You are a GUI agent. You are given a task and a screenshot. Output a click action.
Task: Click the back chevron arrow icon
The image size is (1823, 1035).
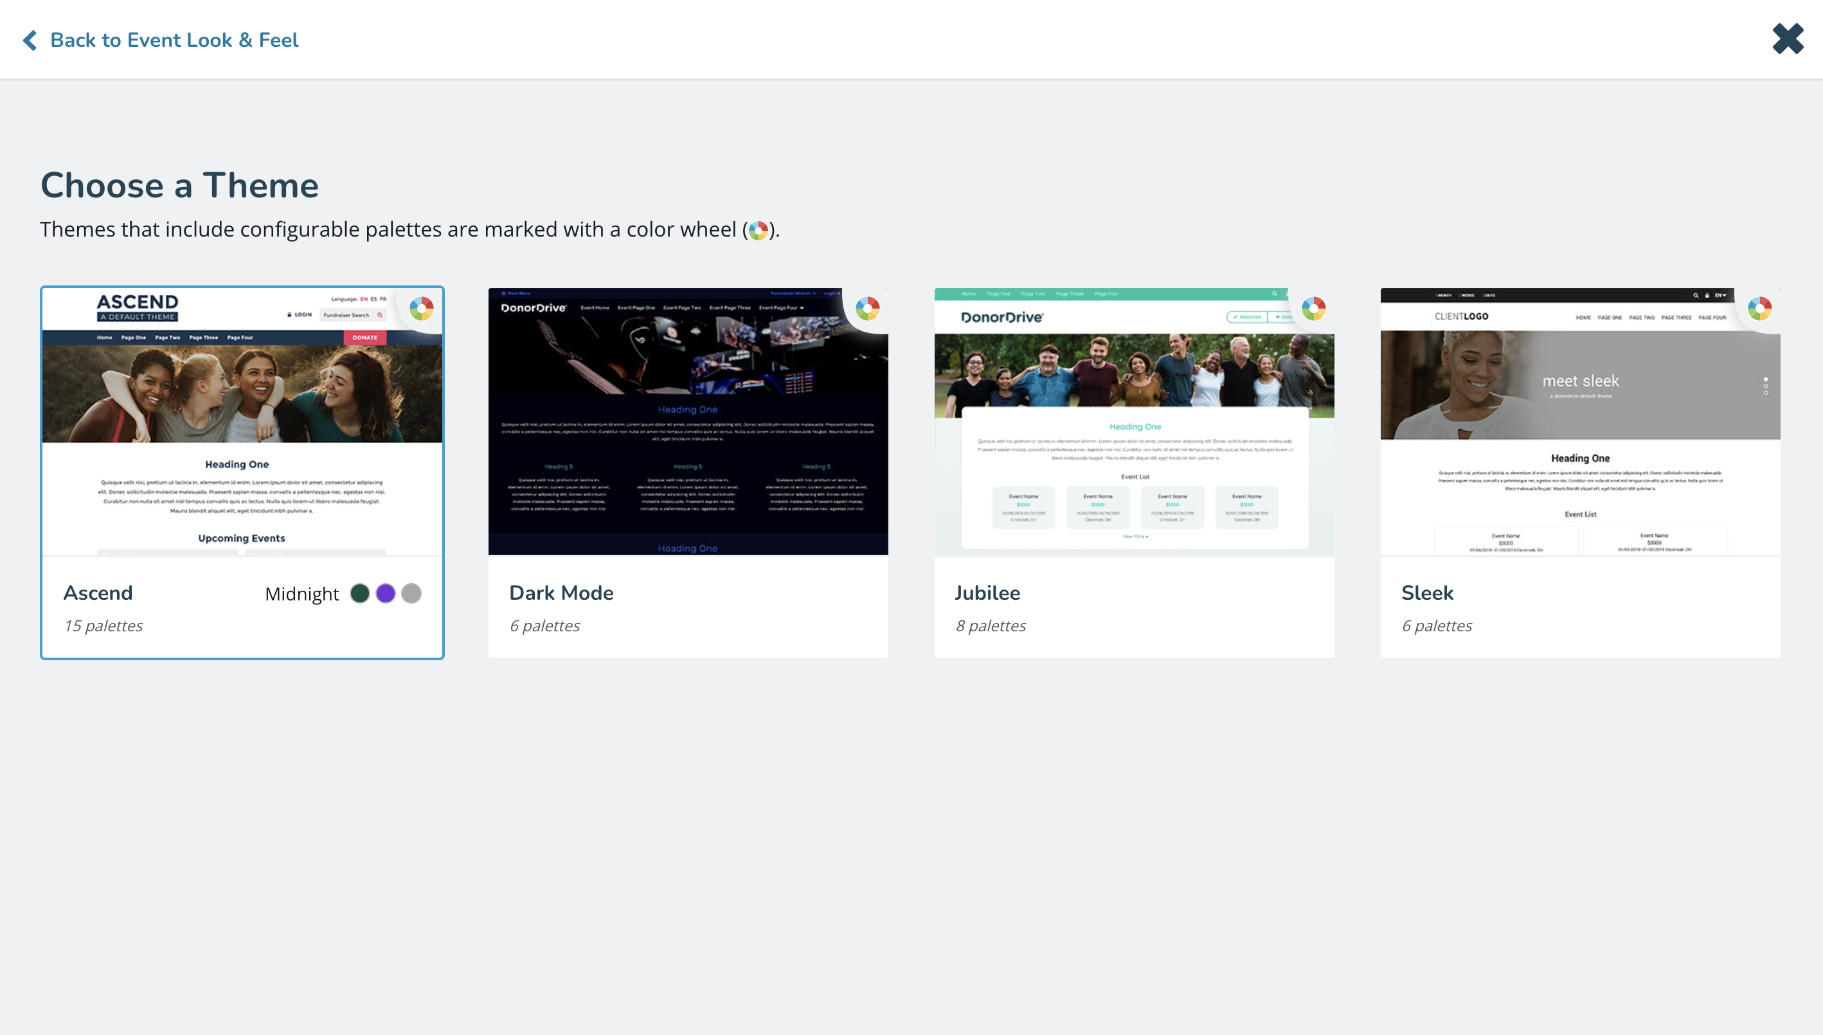point(30,40)
